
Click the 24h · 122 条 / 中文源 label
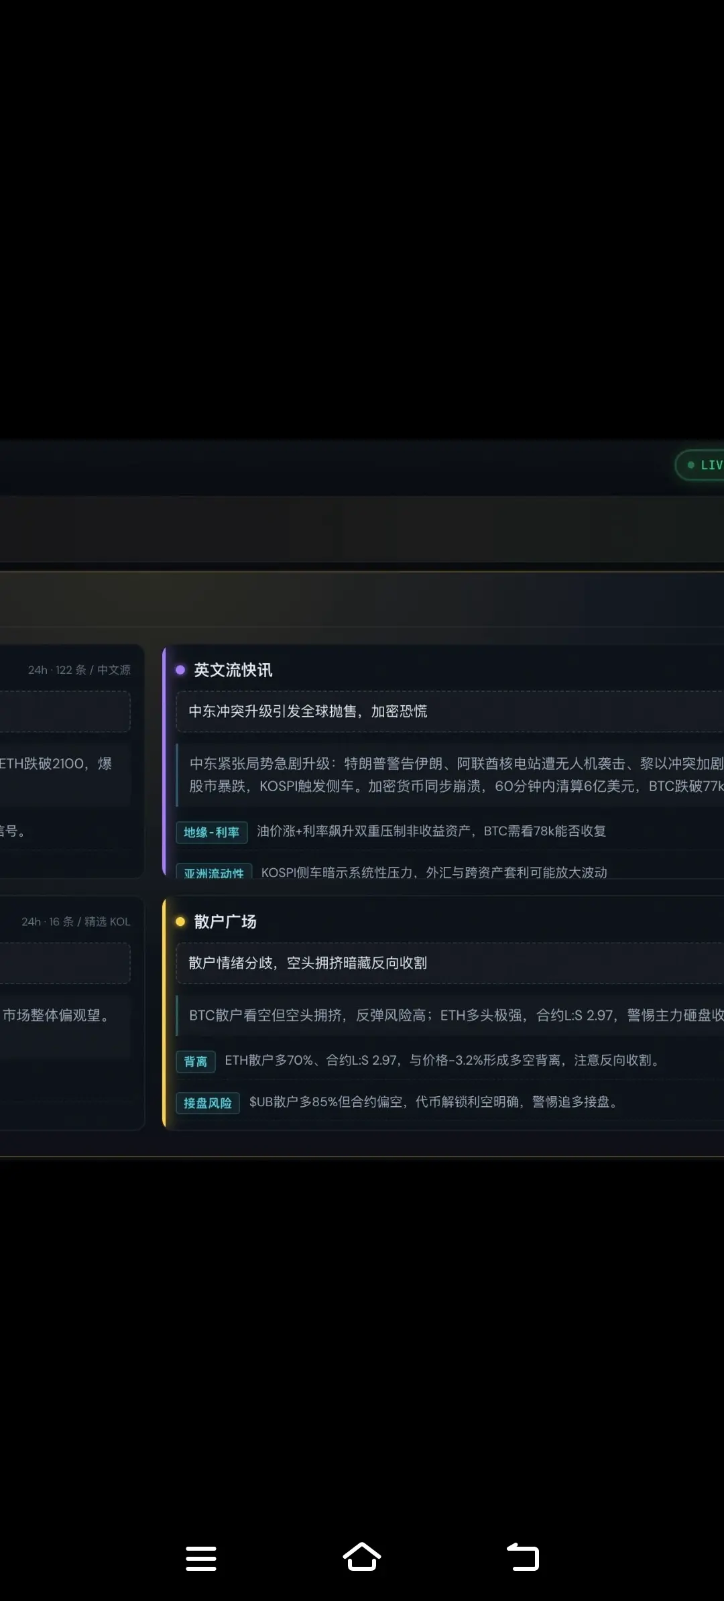[x=79, y=670]
